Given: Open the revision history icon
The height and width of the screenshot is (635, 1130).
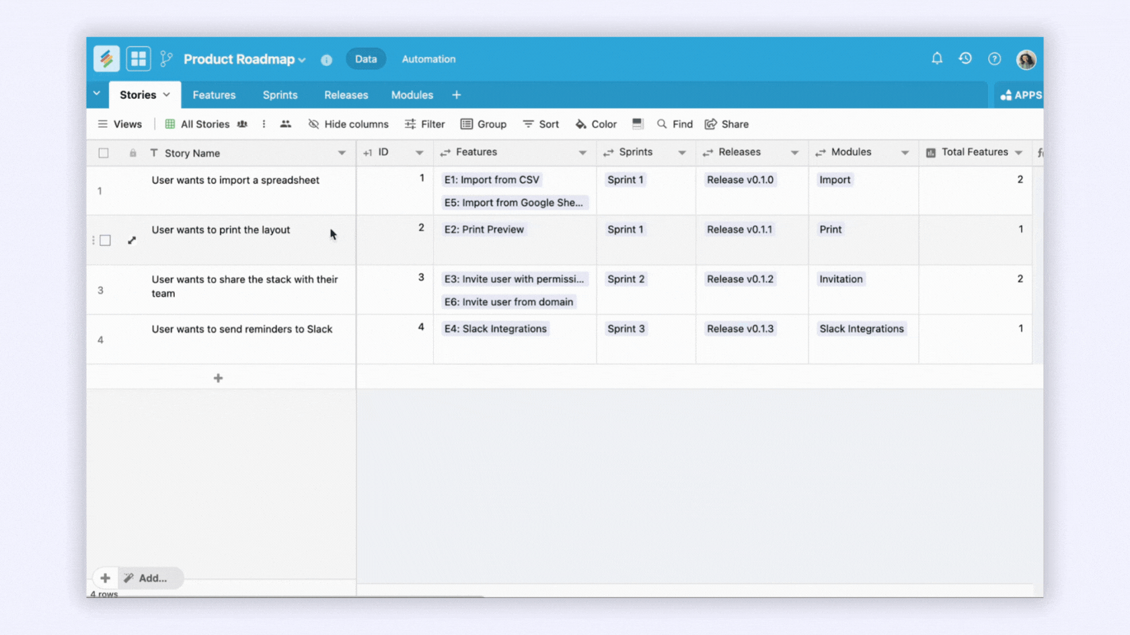Looking at the screenshot, I should [x=965, y=58].
